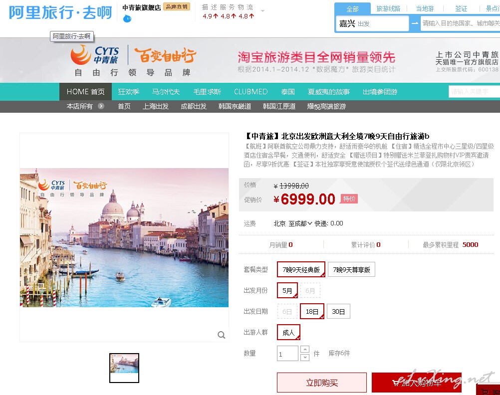Open the 夏威夷的故事 nav item
This screenshot has width=500, height=395.
[328, 92]
